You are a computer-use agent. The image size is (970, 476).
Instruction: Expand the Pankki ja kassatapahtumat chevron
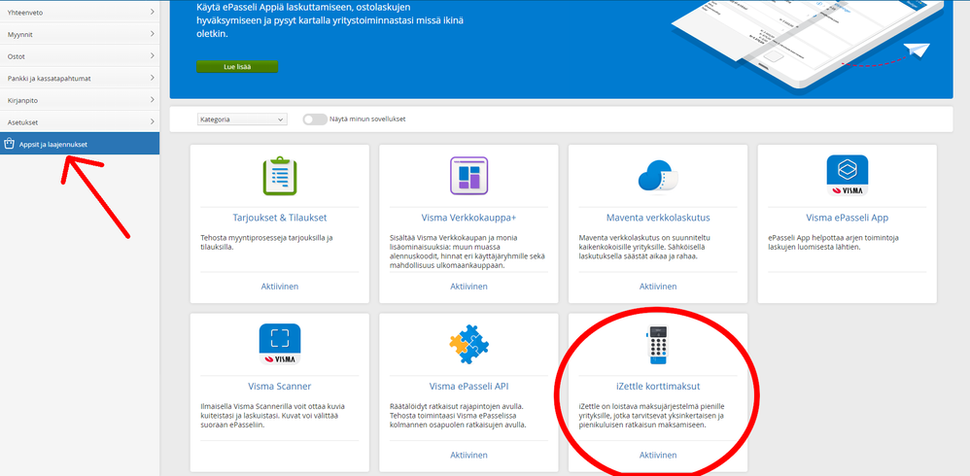point(153,78)
